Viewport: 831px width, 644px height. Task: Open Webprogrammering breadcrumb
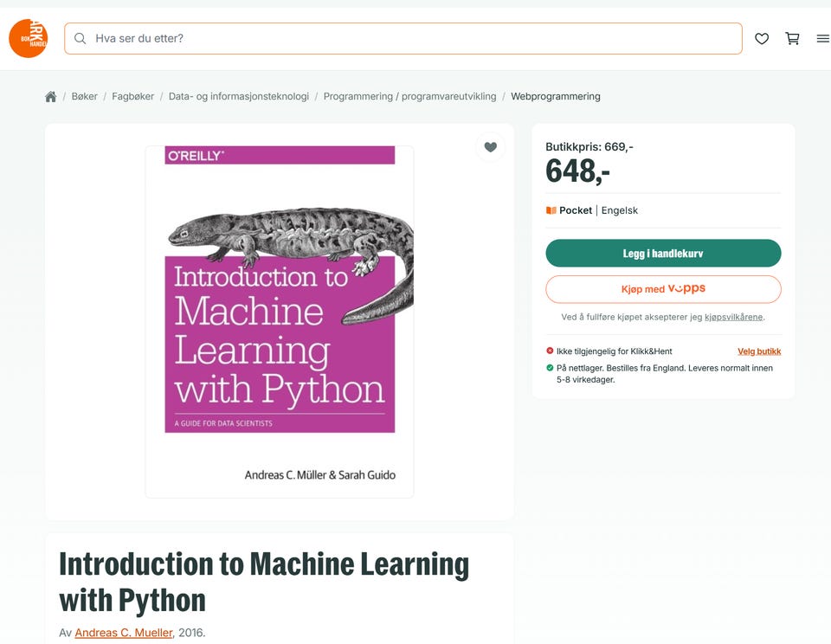coord(556,96)
